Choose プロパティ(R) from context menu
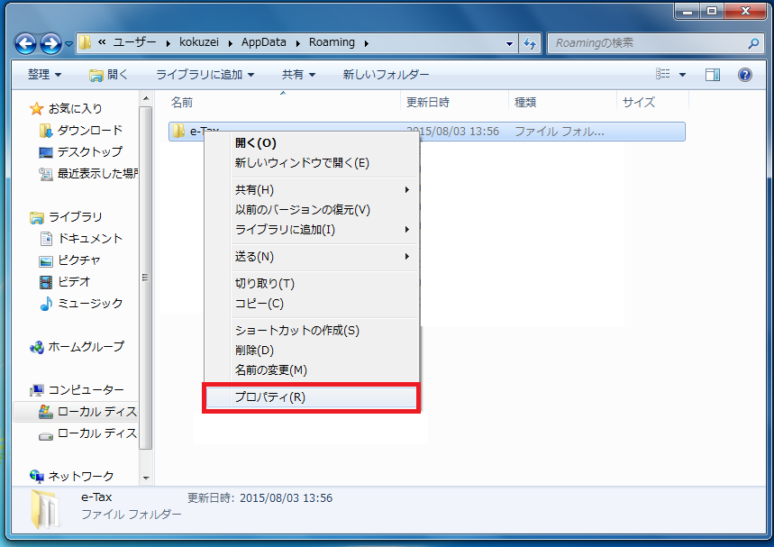The image size is (774, 547). 312,397
